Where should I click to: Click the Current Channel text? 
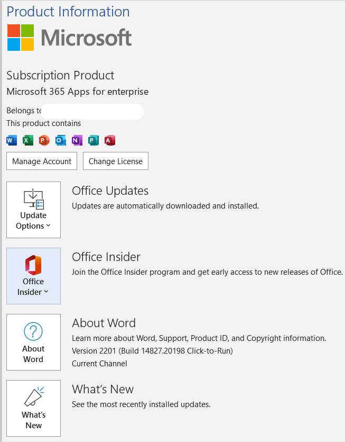(x=99, y=364)
